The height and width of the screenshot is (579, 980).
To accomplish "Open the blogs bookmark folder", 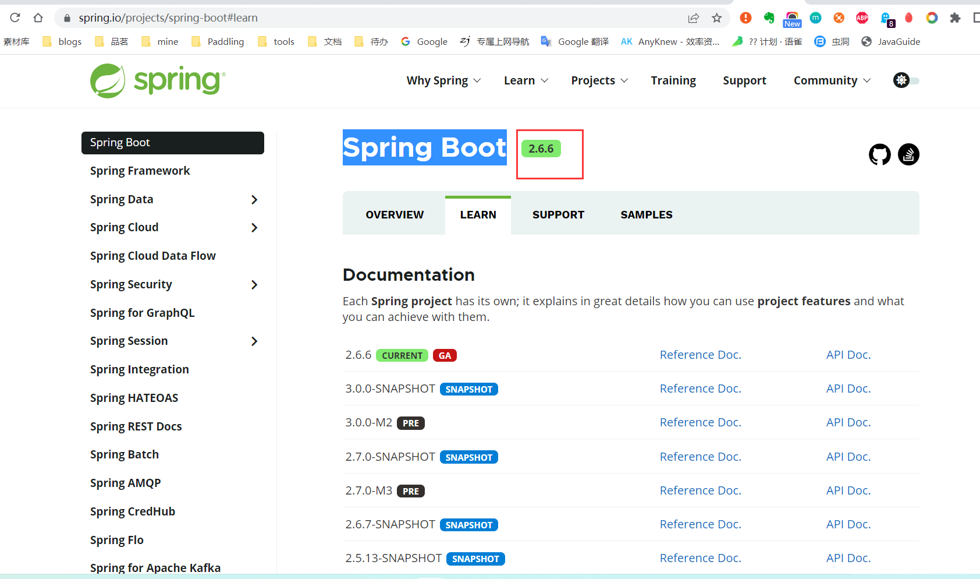I will point(62,41).
